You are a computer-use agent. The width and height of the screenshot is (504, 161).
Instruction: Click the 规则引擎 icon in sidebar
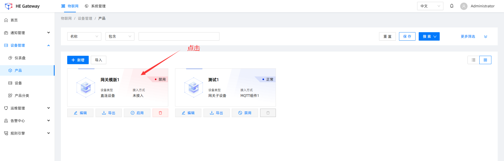[x=6, y=133]
